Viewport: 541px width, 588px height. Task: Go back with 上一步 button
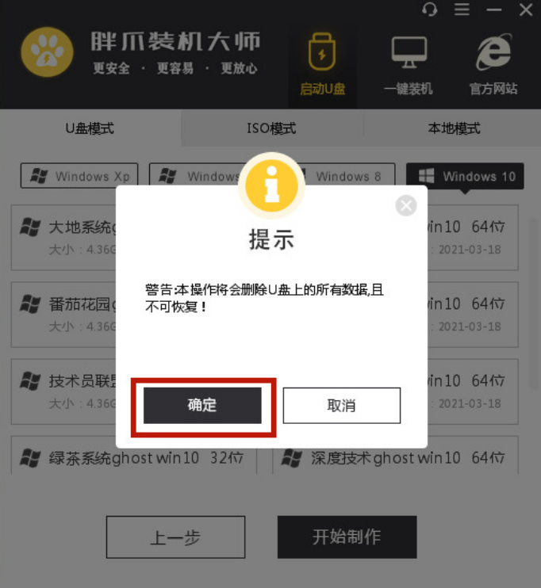[x=175, y=537]
